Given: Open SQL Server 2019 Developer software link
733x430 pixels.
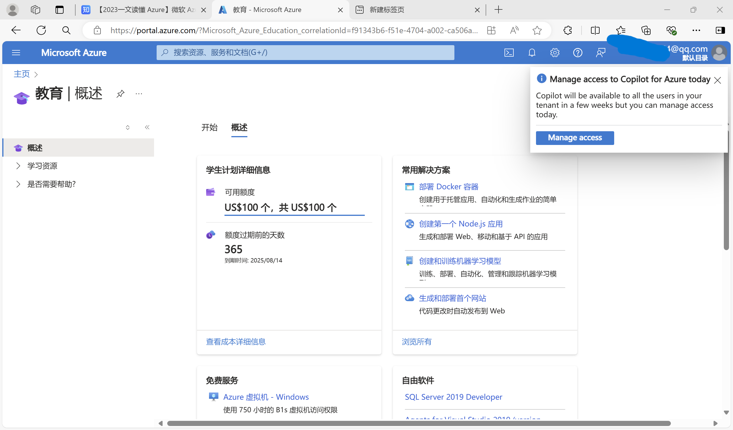Looking at the screenshot, I should (x=454, y=397).
